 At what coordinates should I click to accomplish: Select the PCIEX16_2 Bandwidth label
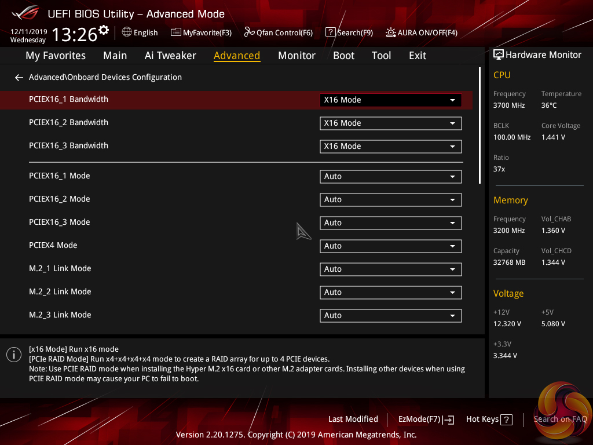coord(68,123)
